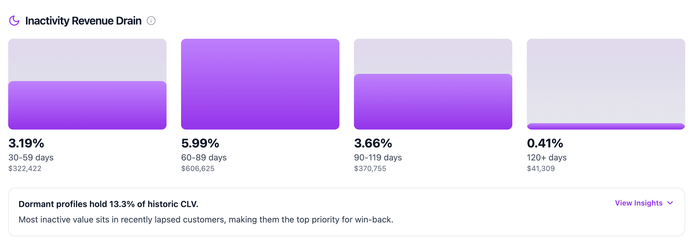Click the purple moon icon
Viewport: 697px width, 247px height.
[x=14, y=21]
